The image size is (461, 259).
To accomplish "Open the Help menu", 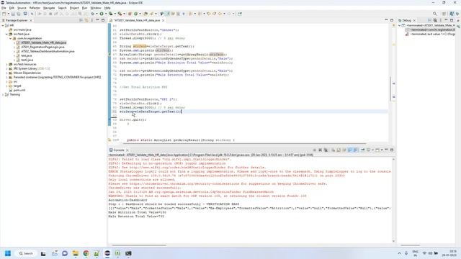I will [107, 8].
